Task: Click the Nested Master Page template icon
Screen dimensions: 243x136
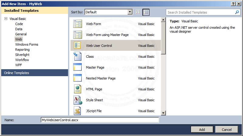Action: coord(77,78)
